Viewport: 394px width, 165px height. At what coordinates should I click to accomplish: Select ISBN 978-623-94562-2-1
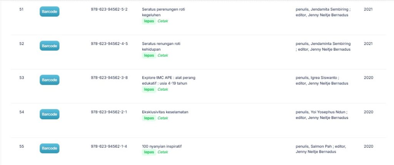(109, 112)
